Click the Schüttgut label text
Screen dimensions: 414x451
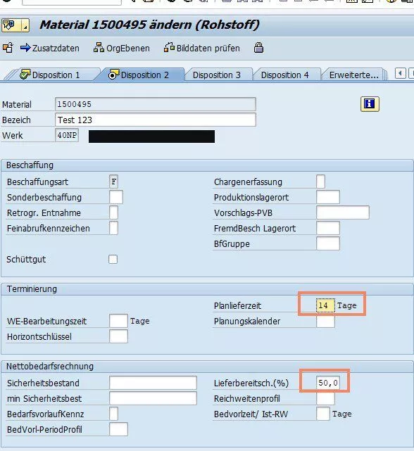[x=26, y=259]
